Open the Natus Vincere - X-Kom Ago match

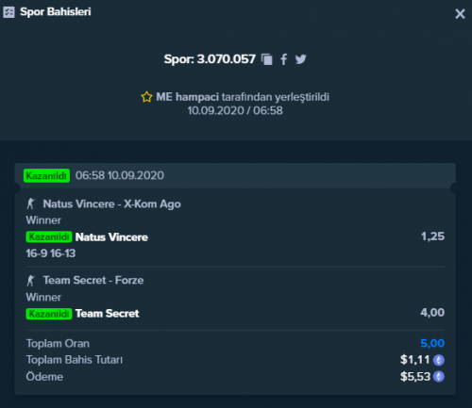[x=111, y=204]
